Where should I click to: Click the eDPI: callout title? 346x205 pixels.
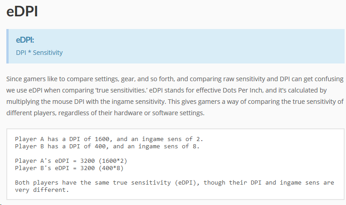25,40
